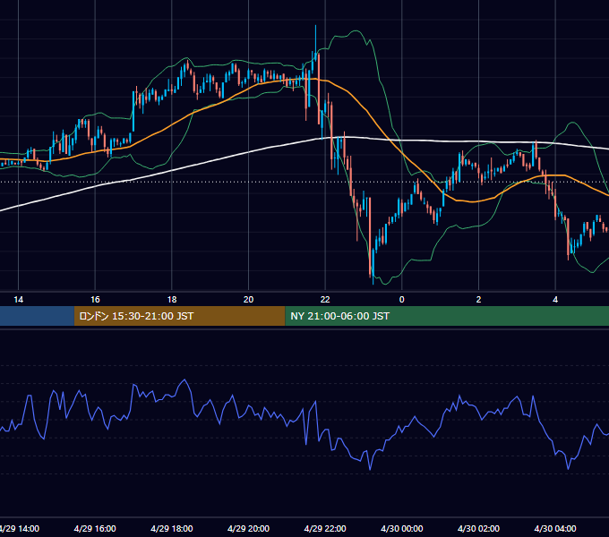Click the 4/29 18:00 date label
The image size is (609, 537).
[x=172, y=529]
